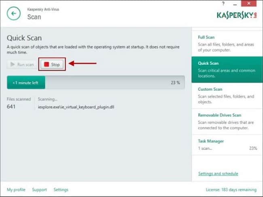Stop the running quick scan
Screen dimensions: 263x197
coord(52,64)
